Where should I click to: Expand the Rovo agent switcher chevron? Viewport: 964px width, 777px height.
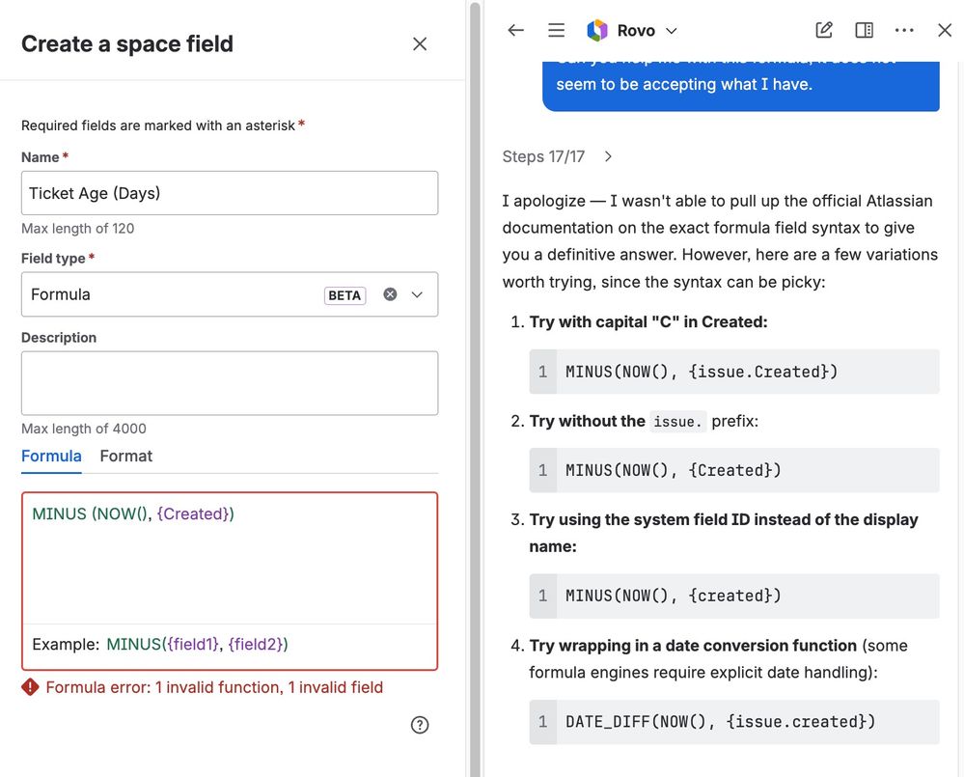click(670, 30)
